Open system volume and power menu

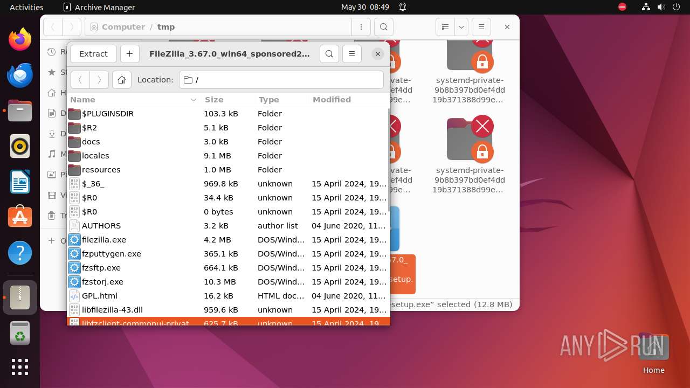661,7
